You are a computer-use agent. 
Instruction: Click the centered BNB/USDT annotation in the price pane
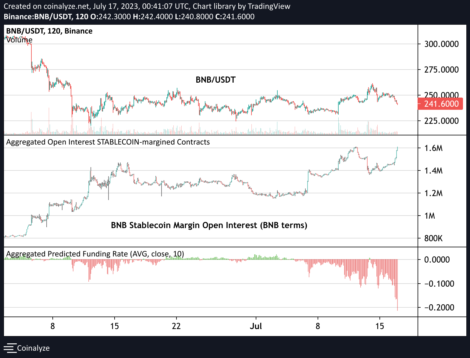click(x=215, y=80)
